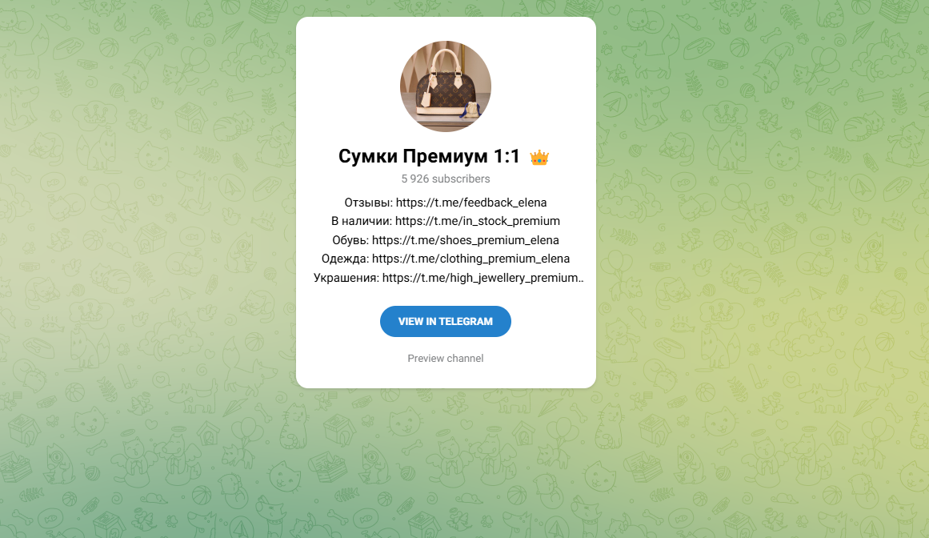This screenshot has width=929, height=538.
Task: Click the В наличии: label text
Action: tap(362, 221)
